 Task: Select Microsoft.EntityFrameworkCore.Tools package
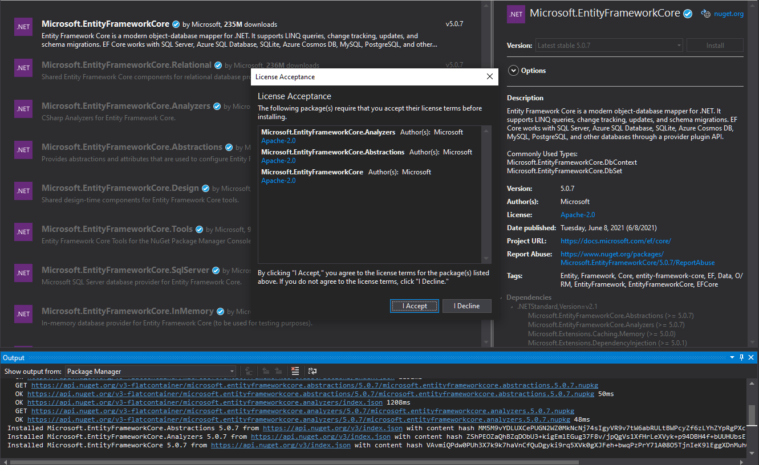tap(127, 235)
